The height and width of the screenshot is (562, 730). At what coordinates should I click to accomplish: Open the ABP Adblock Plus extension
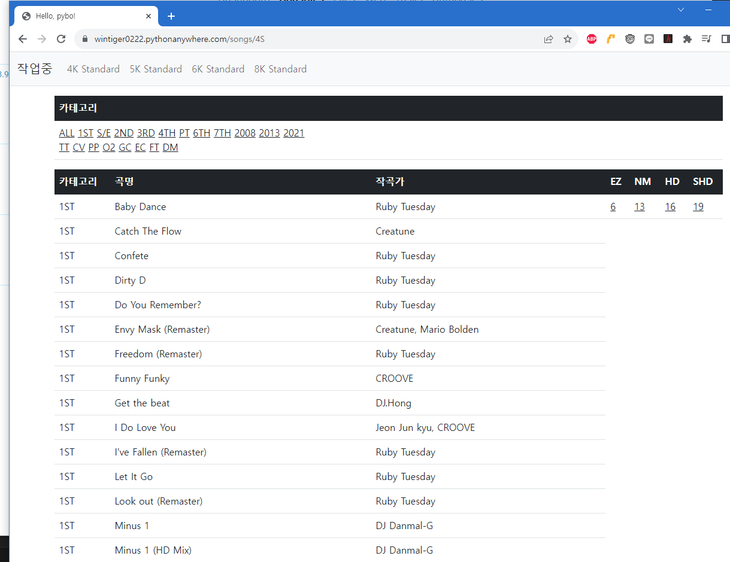pos(592,39)
